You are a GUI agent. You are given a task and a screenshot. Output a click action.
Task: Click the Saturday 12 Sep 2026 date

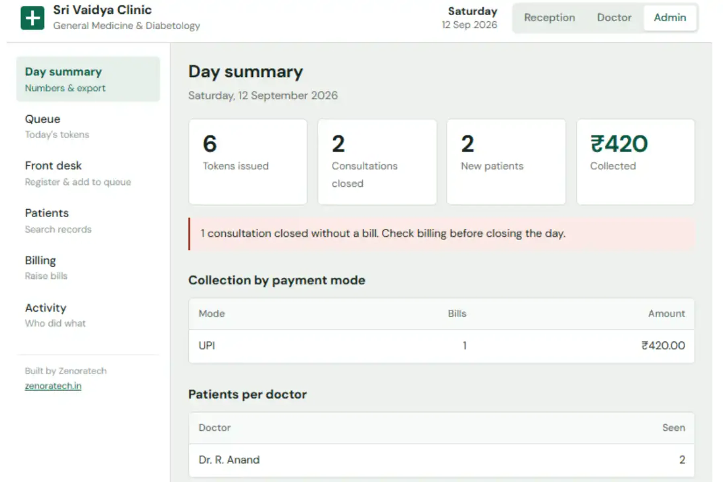(x=470, y=18)
